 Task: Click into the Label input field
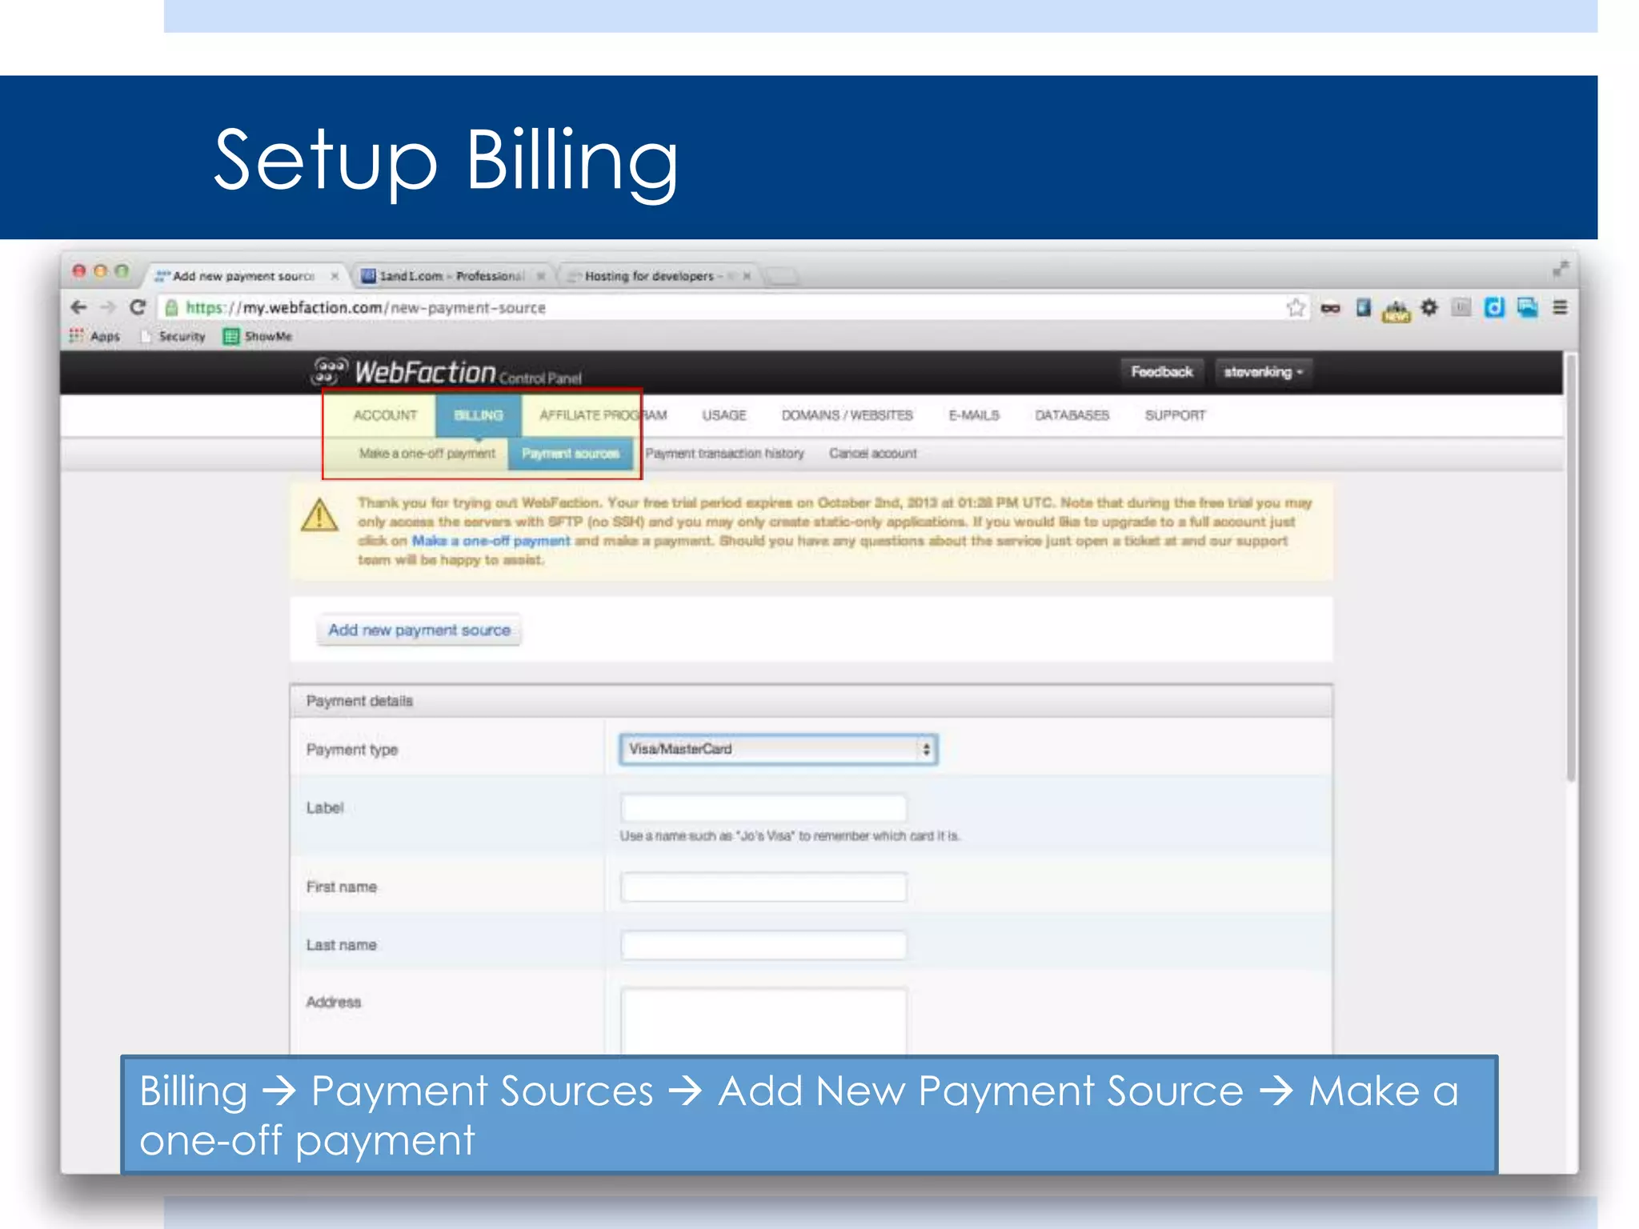click(x=763, y=808)
